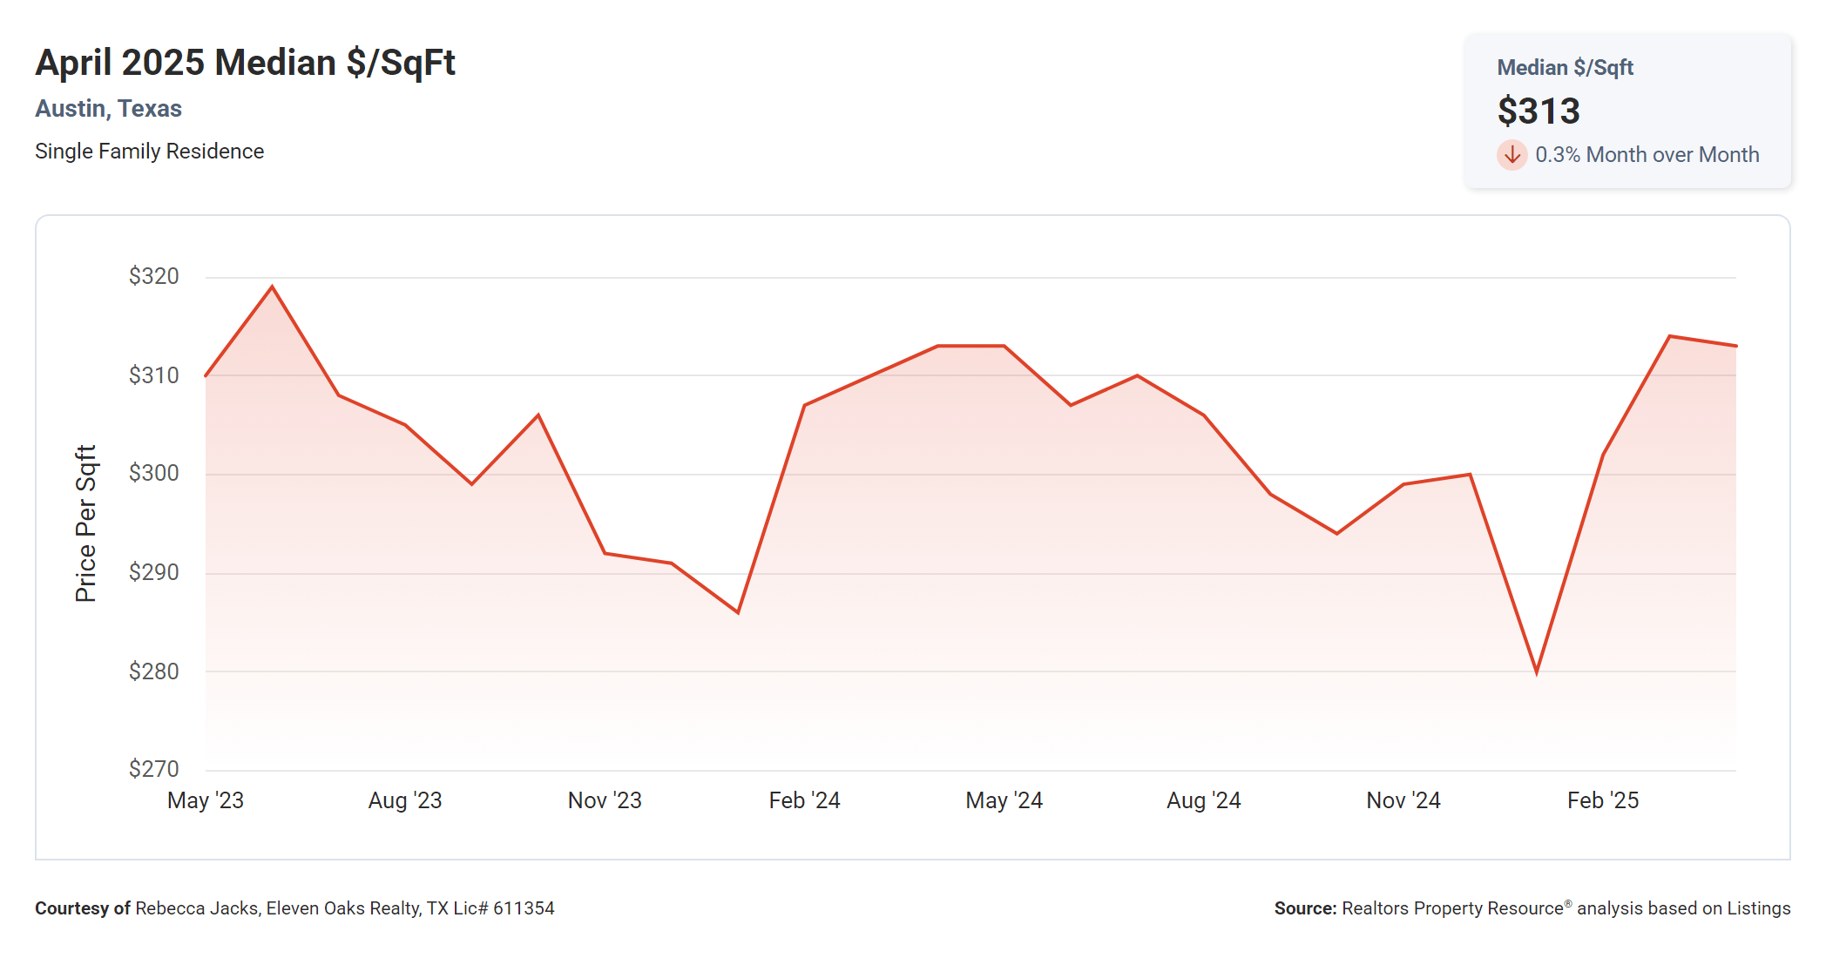Click the highest peak near $319

[x=272, y=287]
